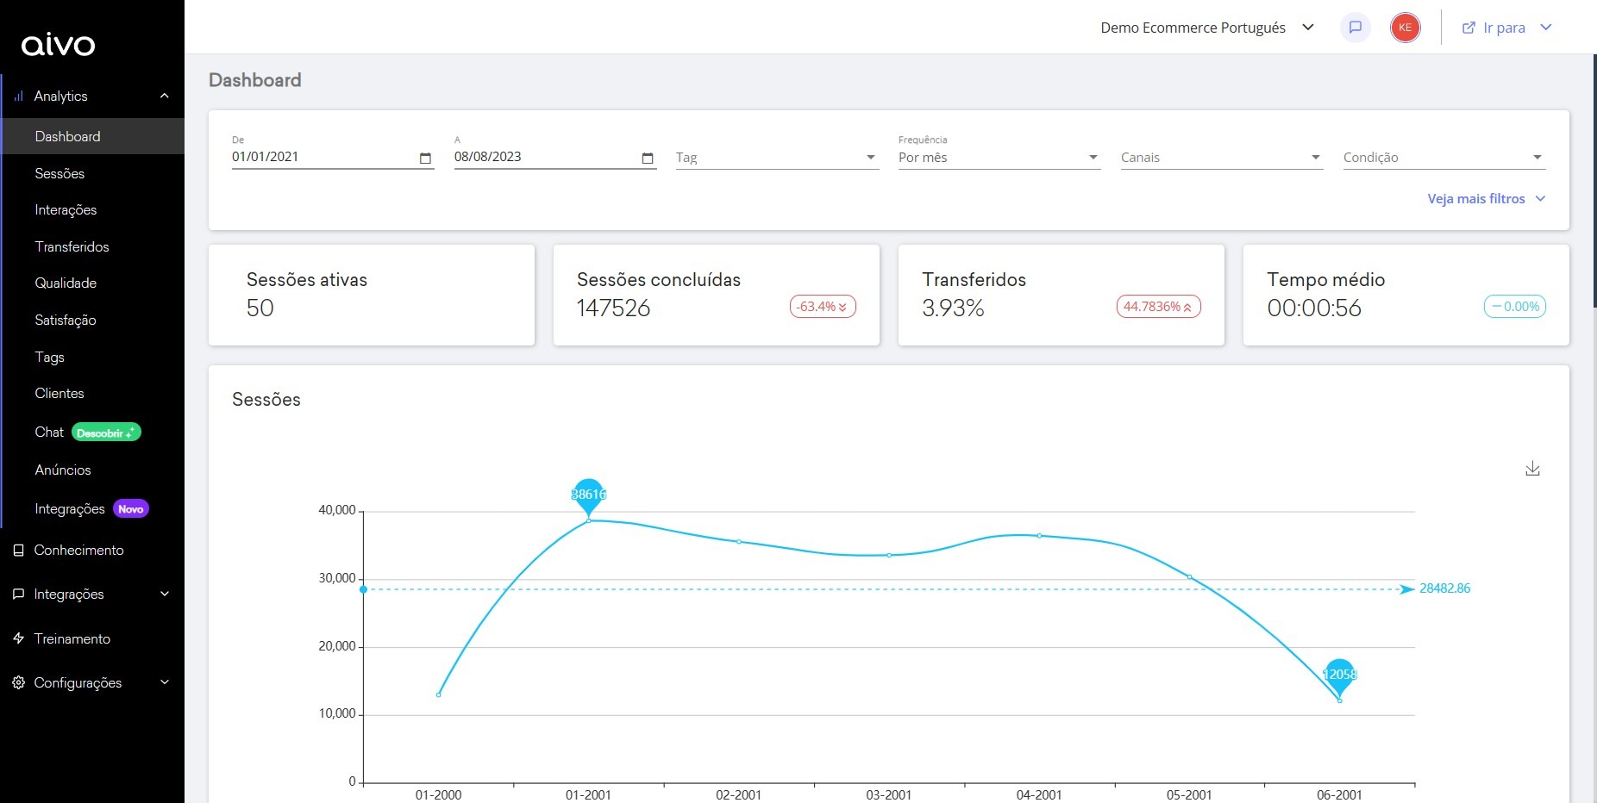Open the KE user avatar menu
The height and width of the screenshot is (803, 1597).
[1405, 28]
